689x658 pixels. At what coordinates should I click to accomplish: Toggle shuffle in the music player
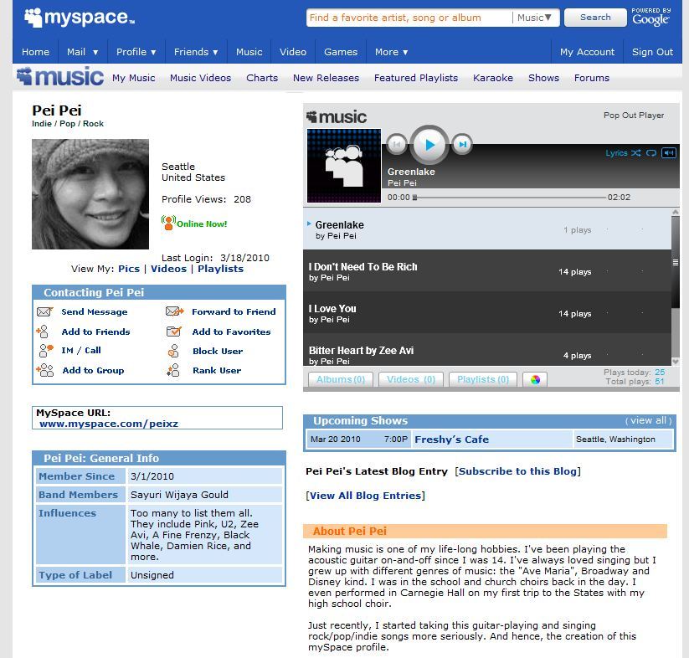tap(636, 153)
